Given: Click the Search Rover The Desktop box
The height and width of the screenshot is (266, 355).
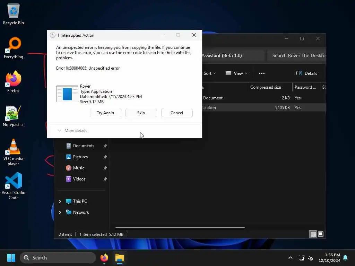Looking at the screenshot, I should pos(297,55).
